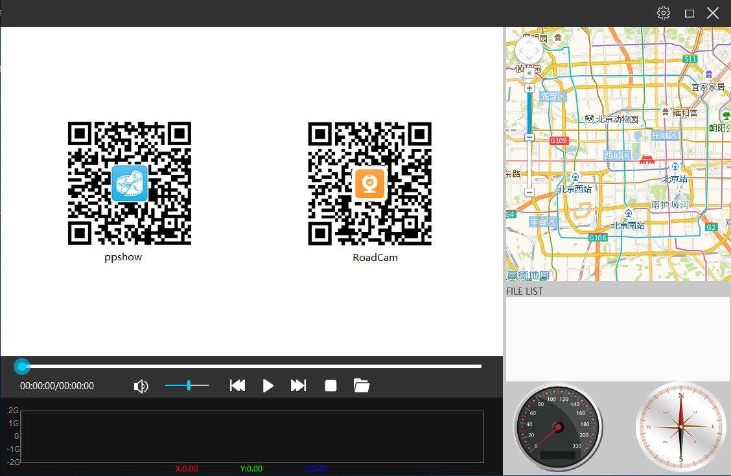The width and height of the screenshot is (731, 476).
Task: Zoom in on the map with plus button
Action: click(x=529, y=88)
